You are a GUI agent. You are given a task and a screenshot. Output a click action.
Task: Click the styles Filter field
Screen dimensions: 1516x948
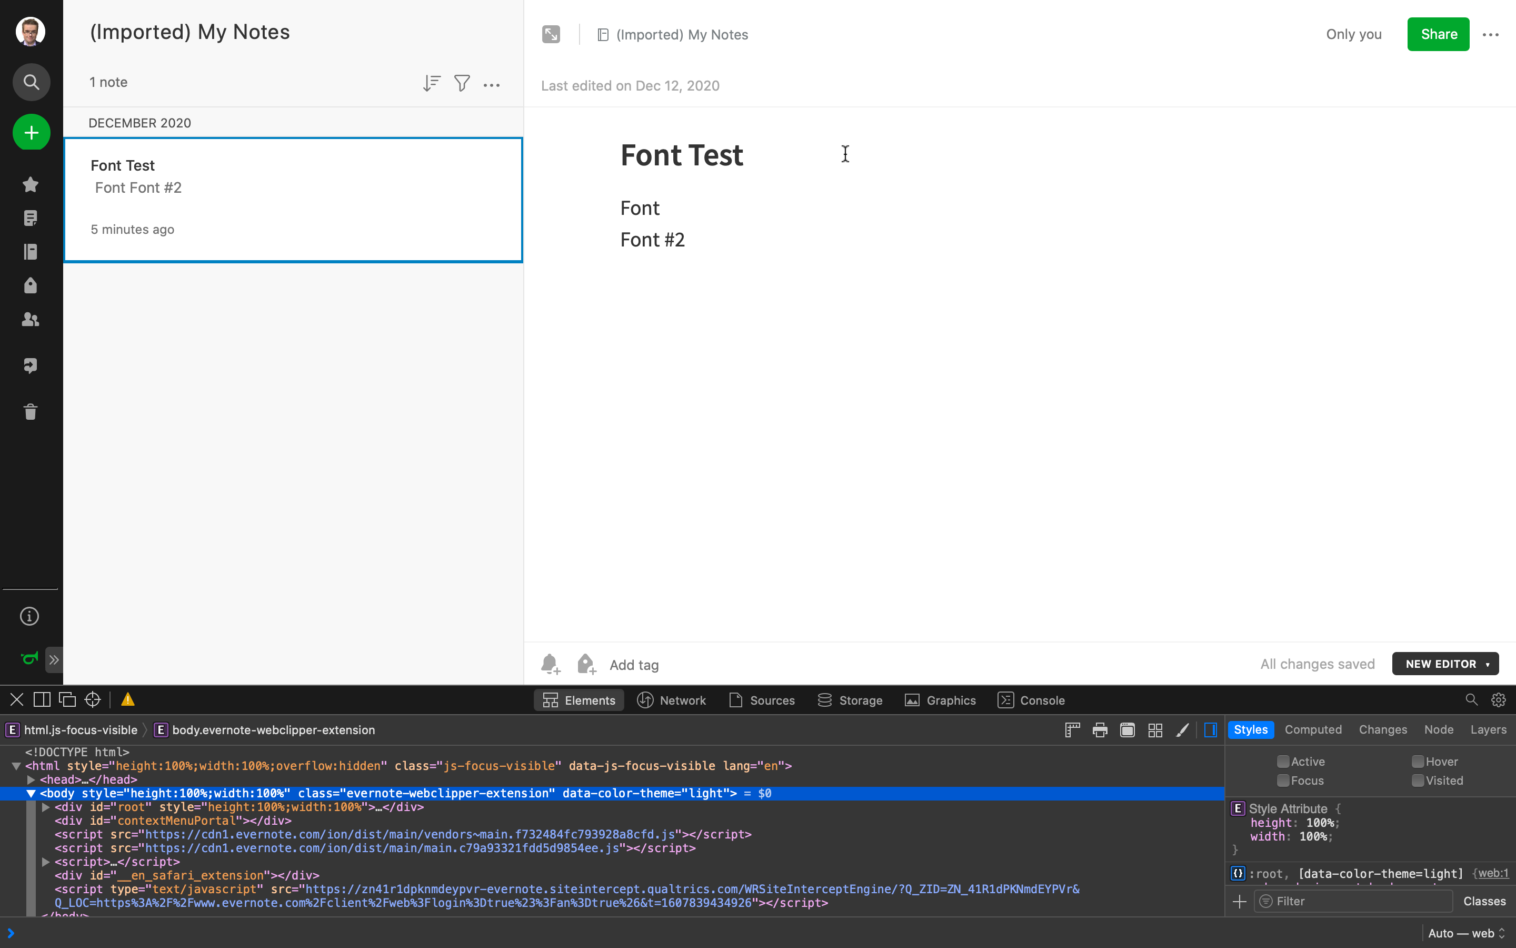(x=1353, y=901)
